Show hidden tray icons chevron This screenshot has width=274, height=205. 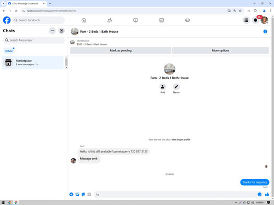[x=236, y=202]
